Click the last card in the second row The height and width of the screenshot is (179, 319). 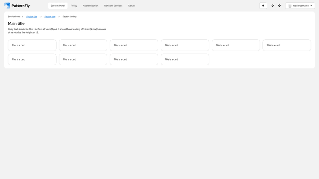pyautogui.click(x=185, y=59)
